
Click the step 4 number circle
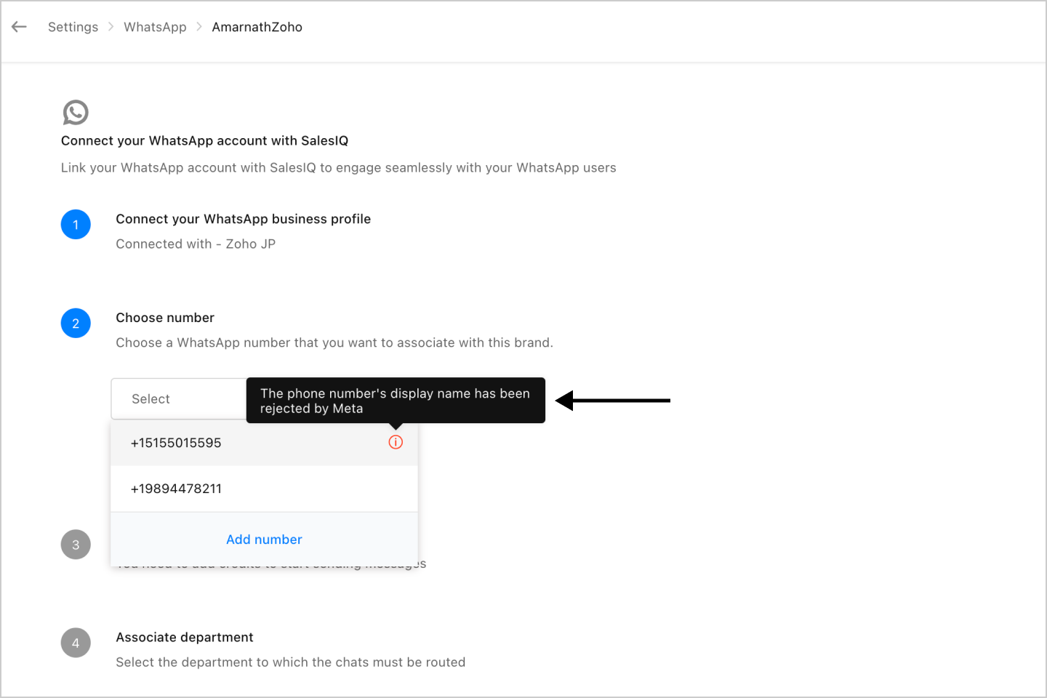tap(76, 643)
